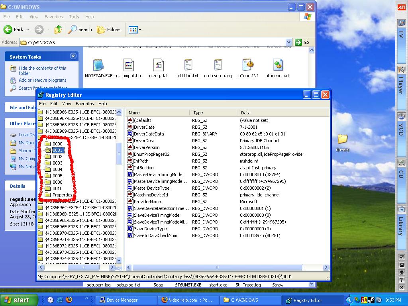The height and width of the screenshot is (306, 408).
Task: Expand the Explorer address bar dropdown
Action: [288, 42]
